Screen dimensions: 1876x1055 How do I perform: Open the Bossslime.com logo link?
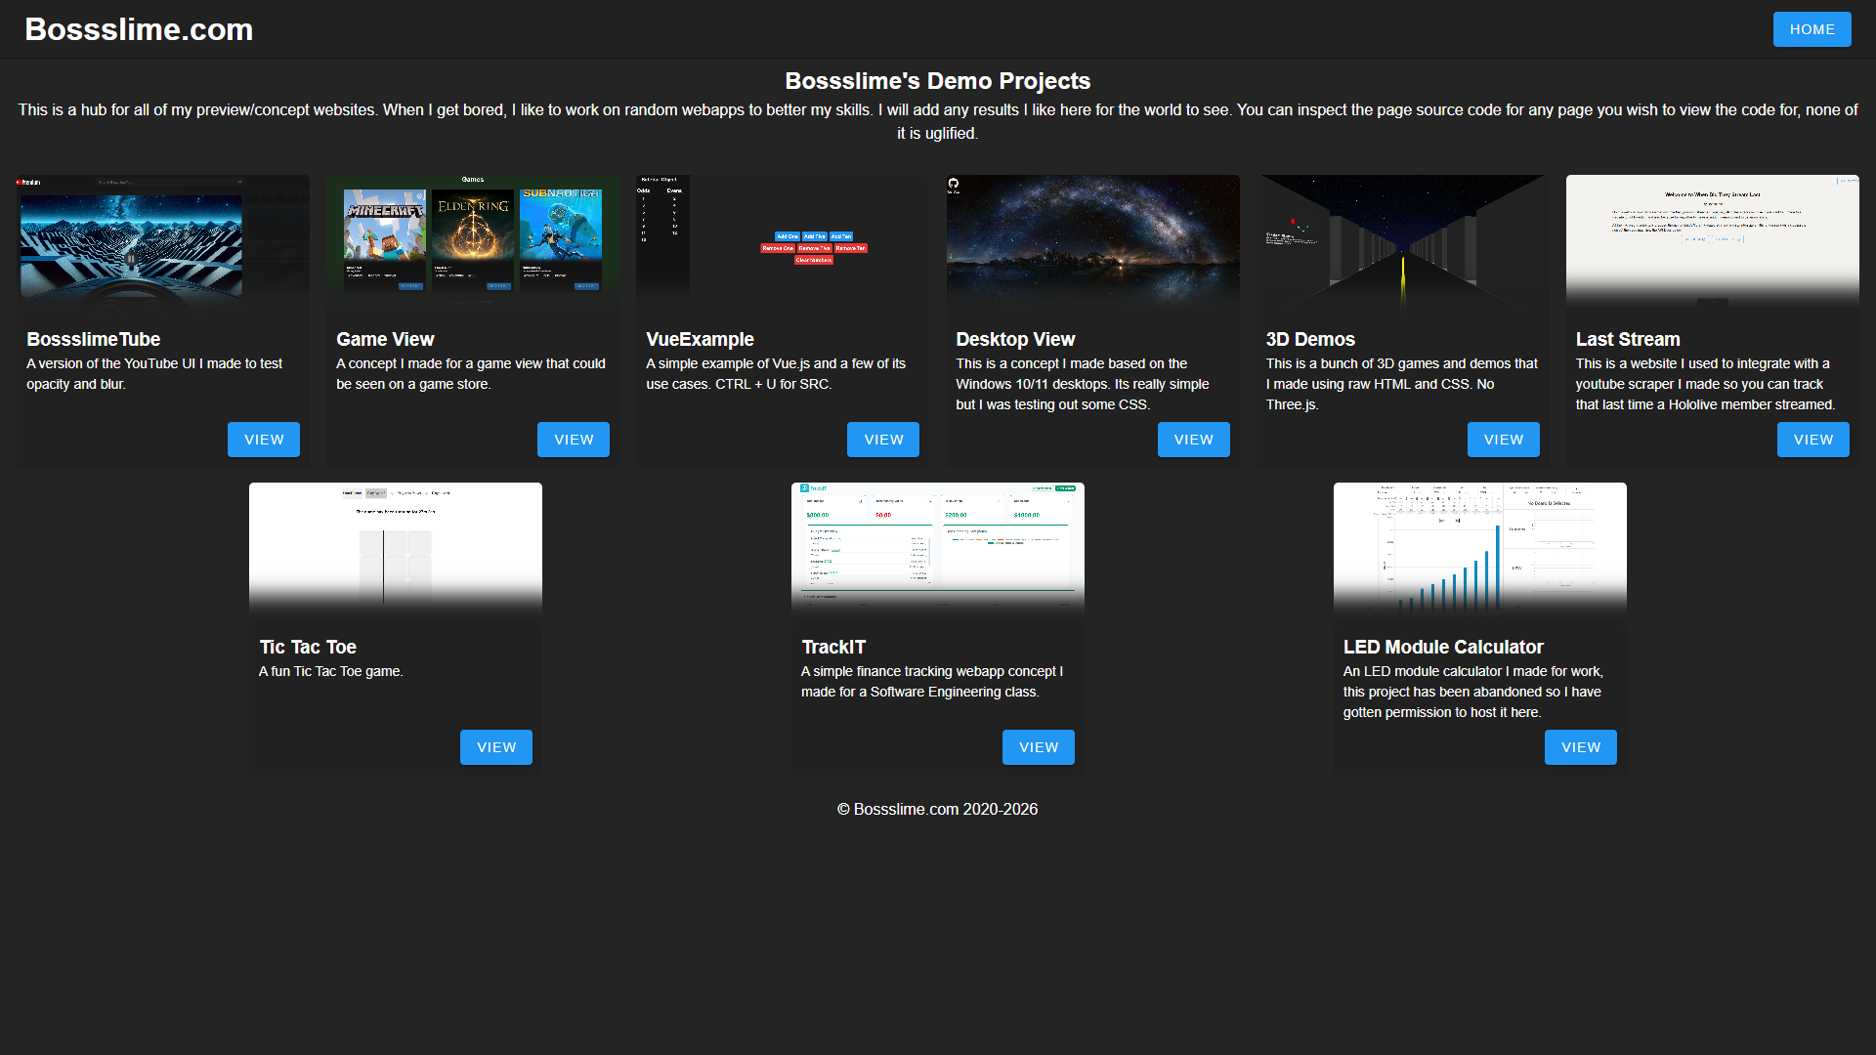(x=139, y=28)
